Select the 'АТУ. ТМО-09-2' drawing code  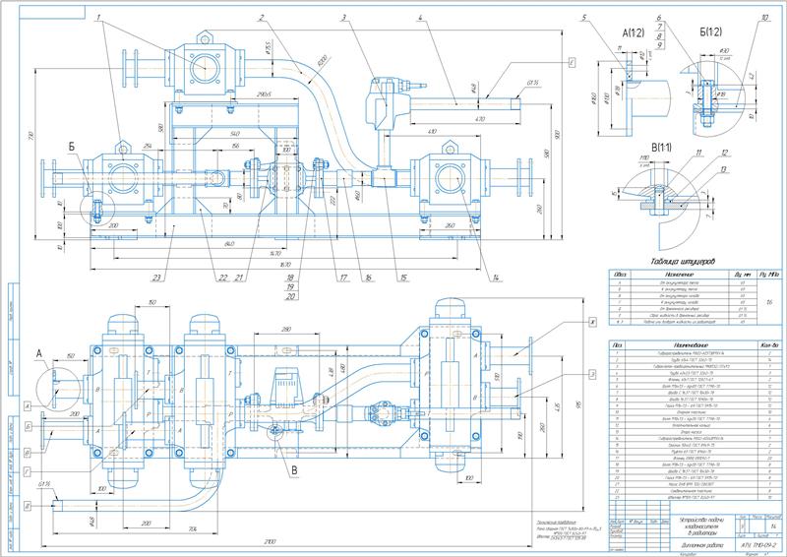tap(760, 545)
